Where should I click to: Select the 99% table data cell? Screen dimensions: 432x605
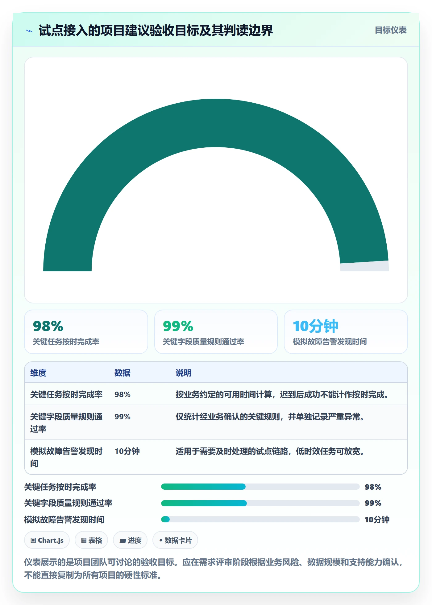tap(123, 417)
